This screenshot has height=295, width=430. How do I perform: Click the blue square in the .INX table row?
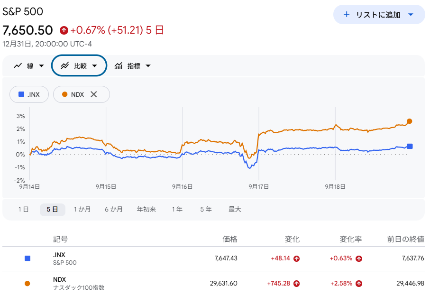27,258
